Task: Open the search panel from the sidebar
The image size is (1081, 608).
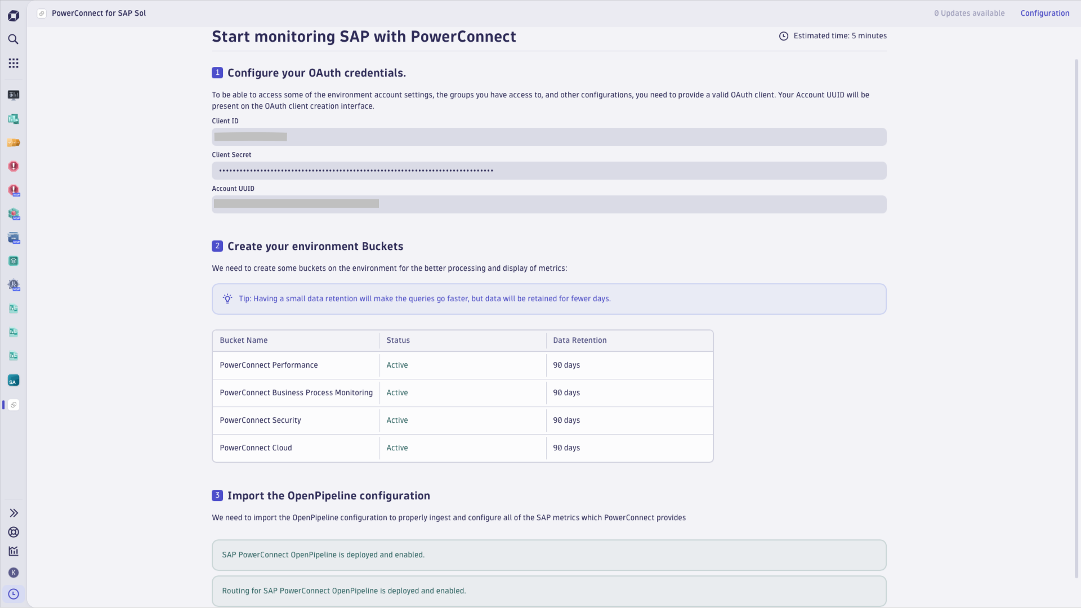Action: 14,39
